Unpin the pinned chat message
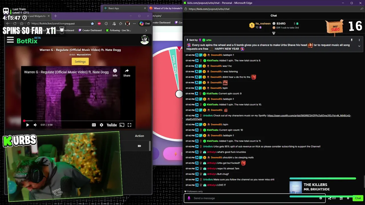 [352, 40]
